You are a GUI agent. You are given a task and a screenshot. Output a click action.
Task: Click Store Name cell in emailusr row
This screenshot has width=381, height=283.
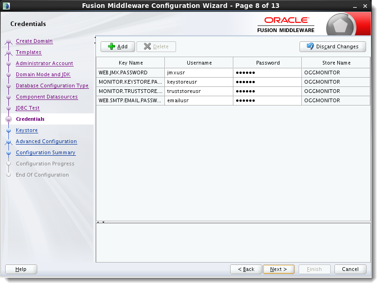(336, 101)
